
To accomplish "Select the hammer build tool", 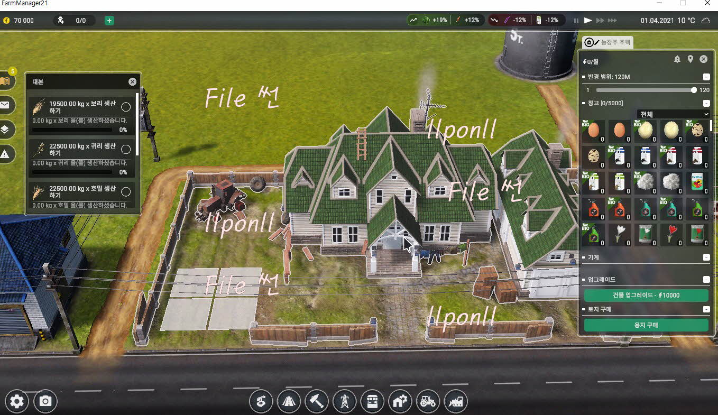I will coord(317,402).
